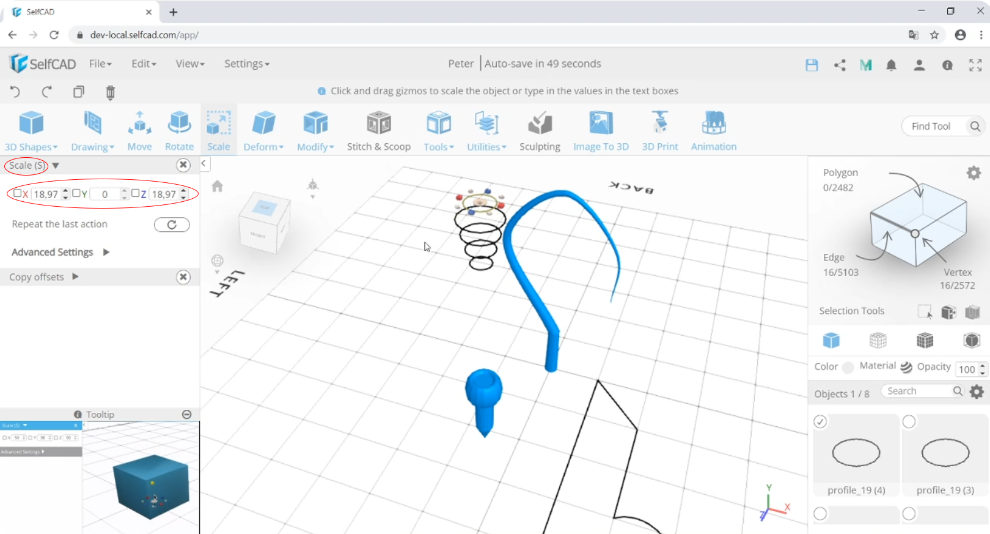
Task: Open the Utilities dropdown
Action: pyautogui.click(x=486, y=131)
